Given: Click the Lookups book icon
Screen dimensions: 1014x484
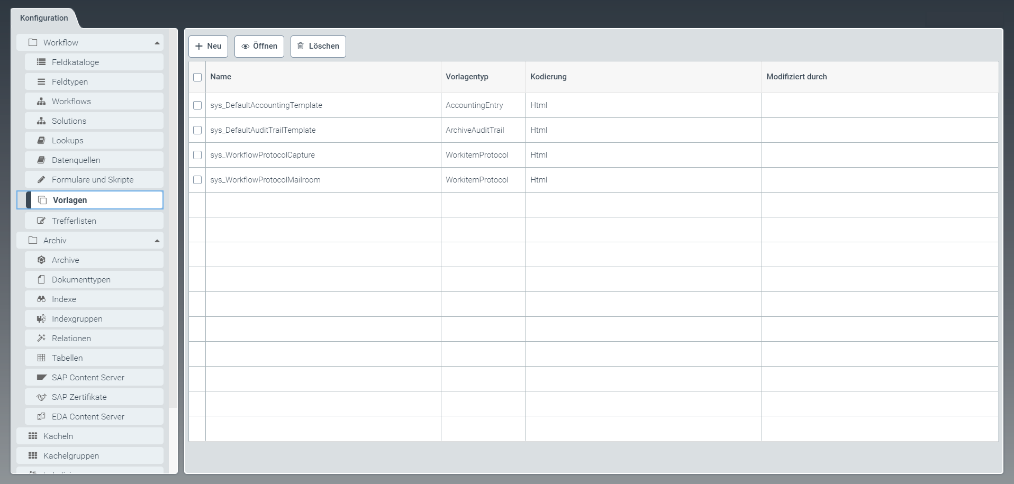Looking at the screenshot, I should (41, 140).
